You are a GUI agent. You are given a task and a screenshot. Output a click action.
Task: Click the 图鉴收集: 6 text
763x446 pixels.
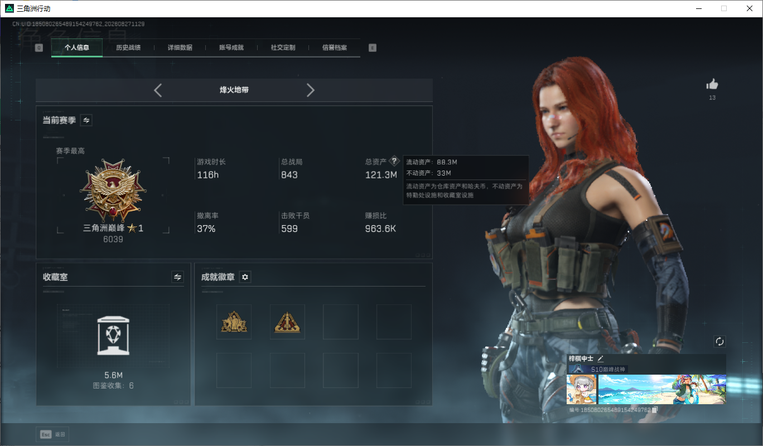click(x=113, y=386)
